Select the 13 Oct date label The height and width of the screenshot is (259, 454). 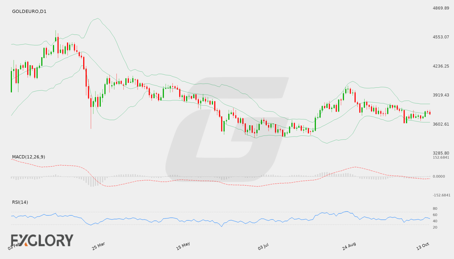423,246
